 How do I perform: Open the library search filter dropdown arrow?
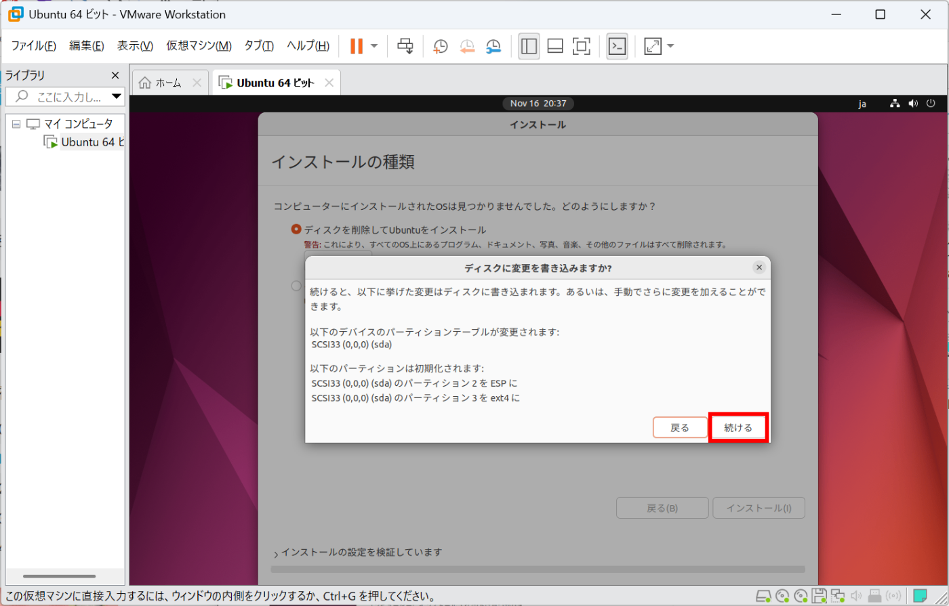coord(117,96)
